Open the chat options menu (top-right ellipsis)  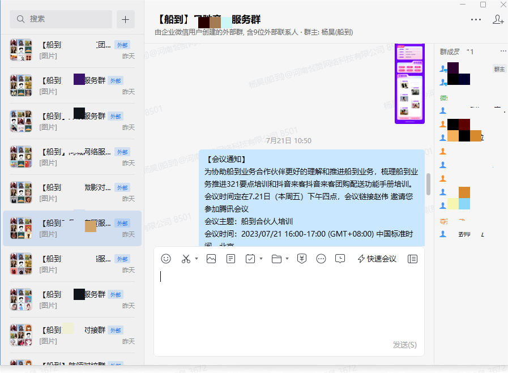click(475, 20)
